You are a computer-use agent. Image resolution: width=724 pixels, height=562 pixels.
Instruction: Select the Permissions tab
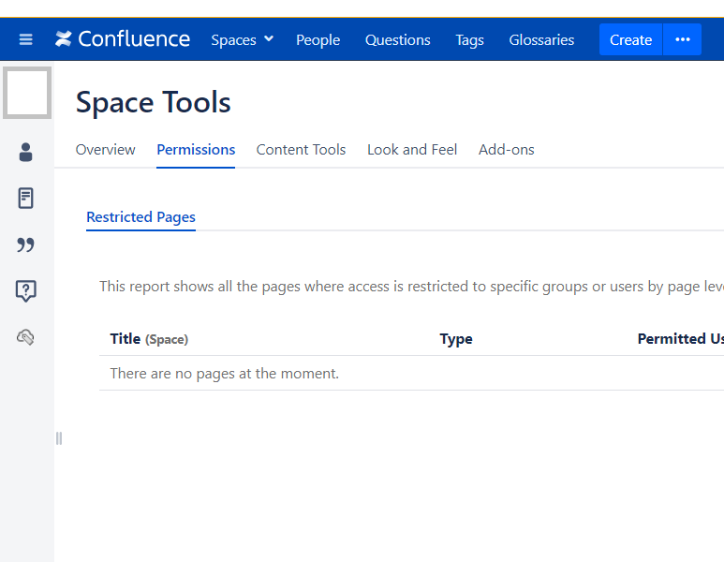coord(196,150)
